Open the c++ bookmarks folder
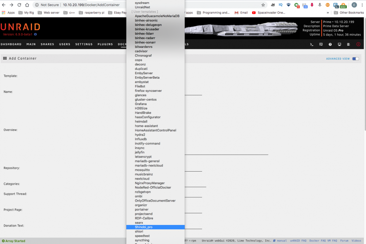366x244 pixels. click(x=69, y=12)
